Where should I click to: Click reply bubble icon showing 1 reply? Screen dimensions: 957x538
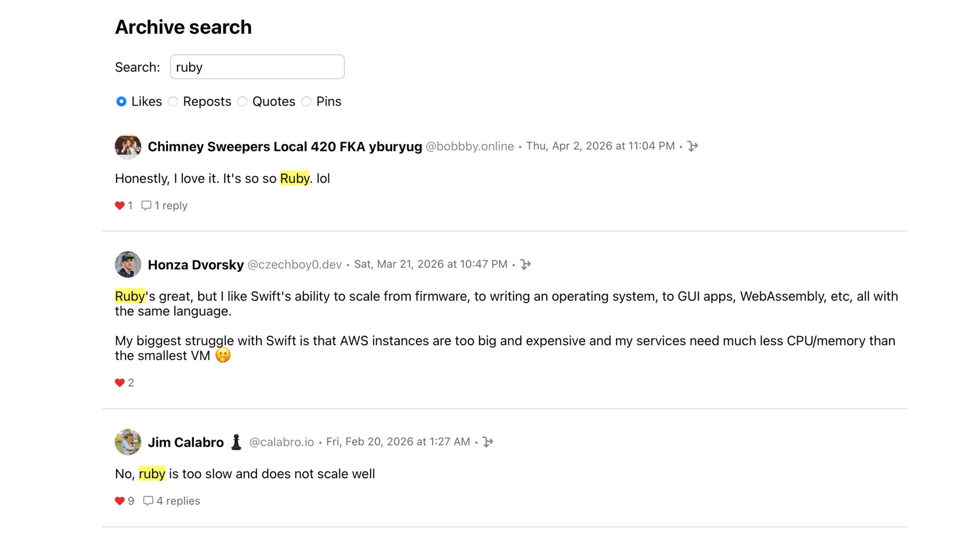click(146, 206)
